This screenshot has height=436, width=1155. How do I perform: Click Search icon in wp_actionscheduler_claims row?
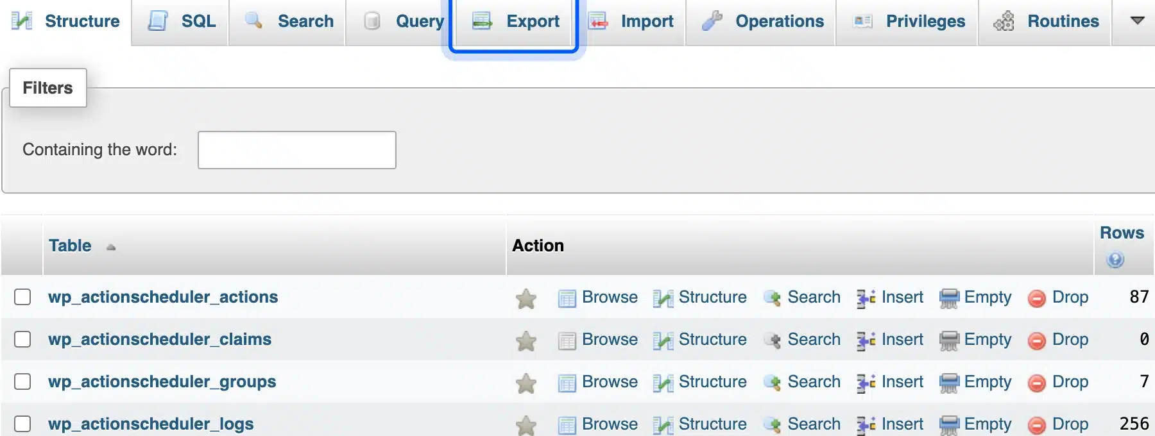point(773,340)
